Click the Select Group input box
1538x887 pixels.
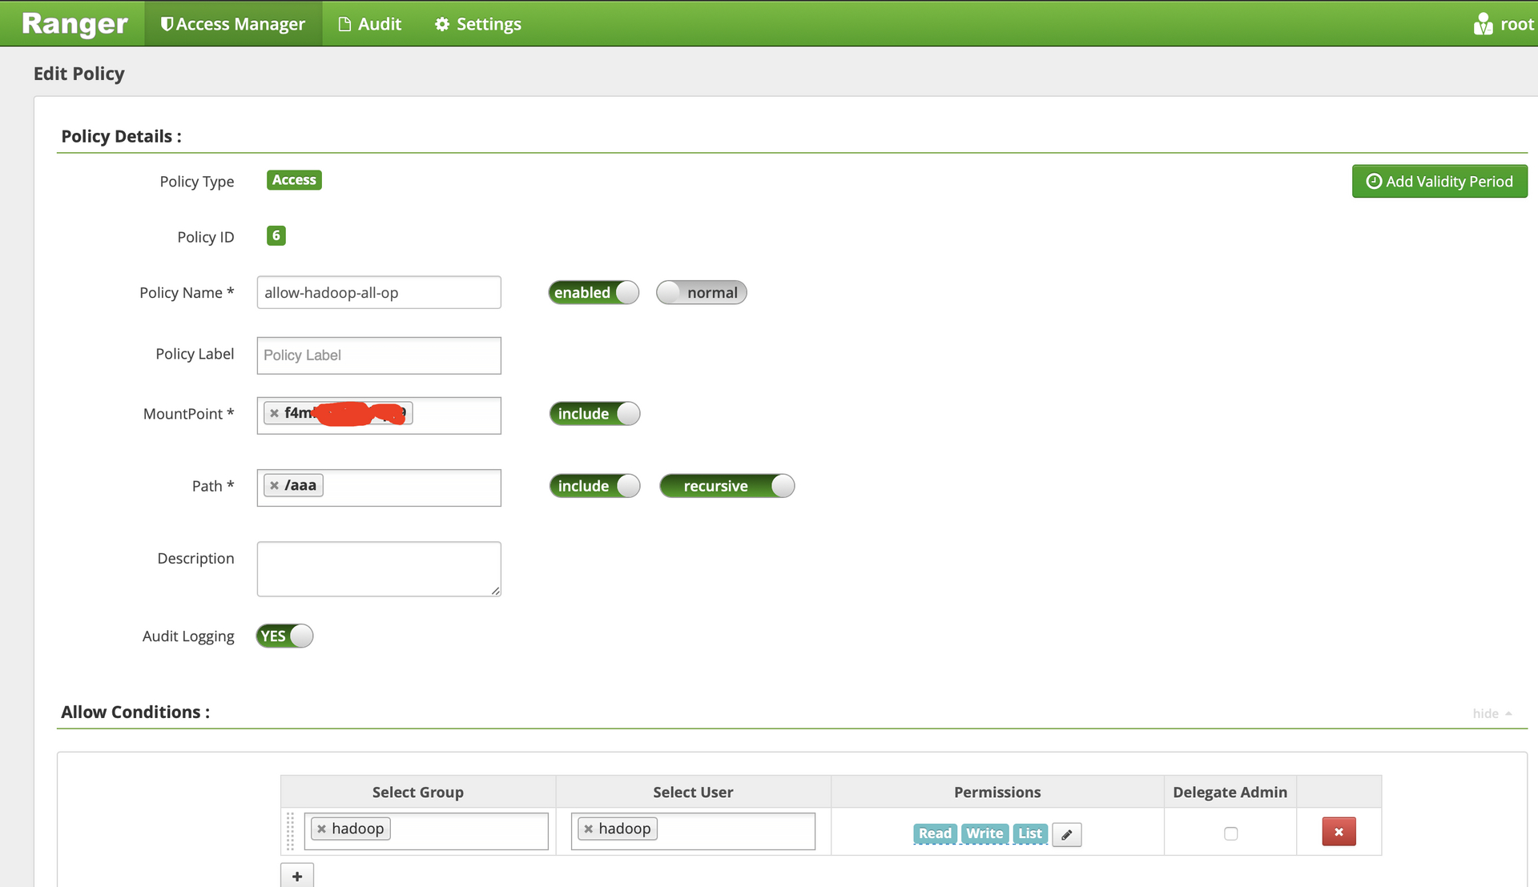426,831
